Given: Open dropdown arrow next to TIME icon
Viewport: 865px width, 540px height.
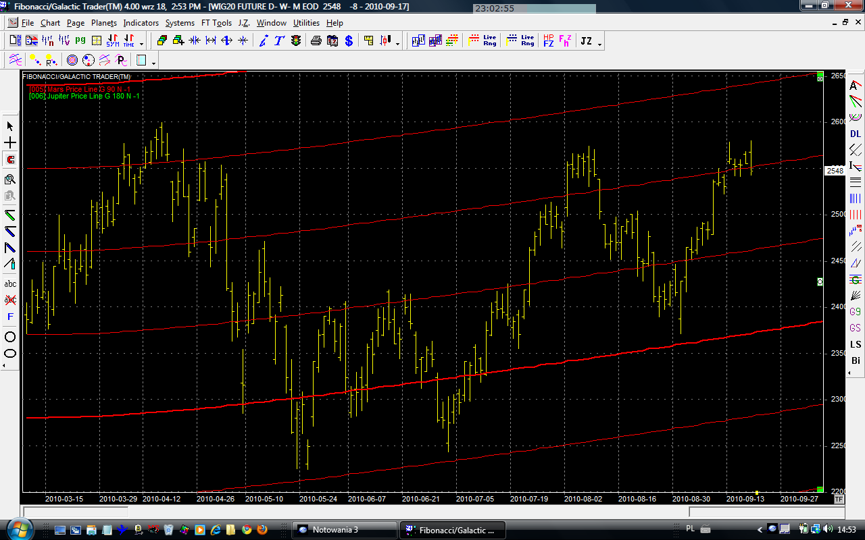Looking at the screenshot, I should 141,43.
